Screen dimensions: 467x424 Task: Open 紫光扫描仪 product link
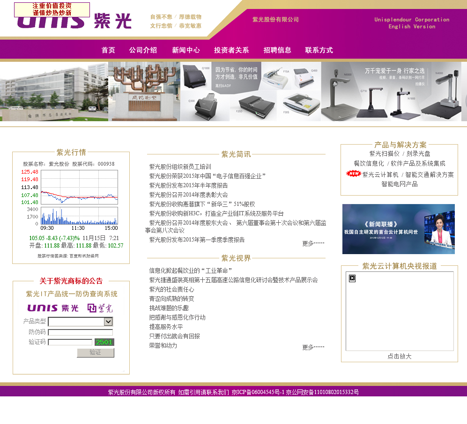point(384,154)
